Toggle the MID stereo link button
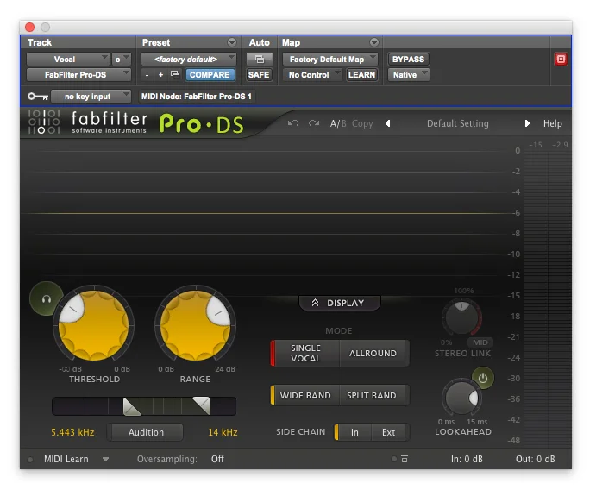Screen dimensions: 596x502 [x=480, y=342]
